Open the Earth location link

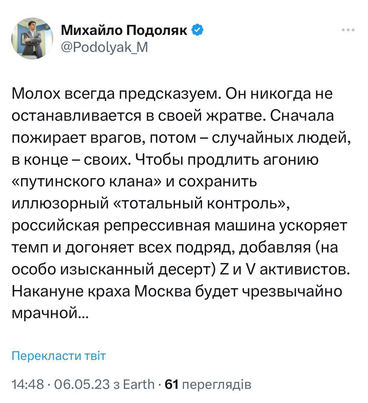click(x=138, y=384)
